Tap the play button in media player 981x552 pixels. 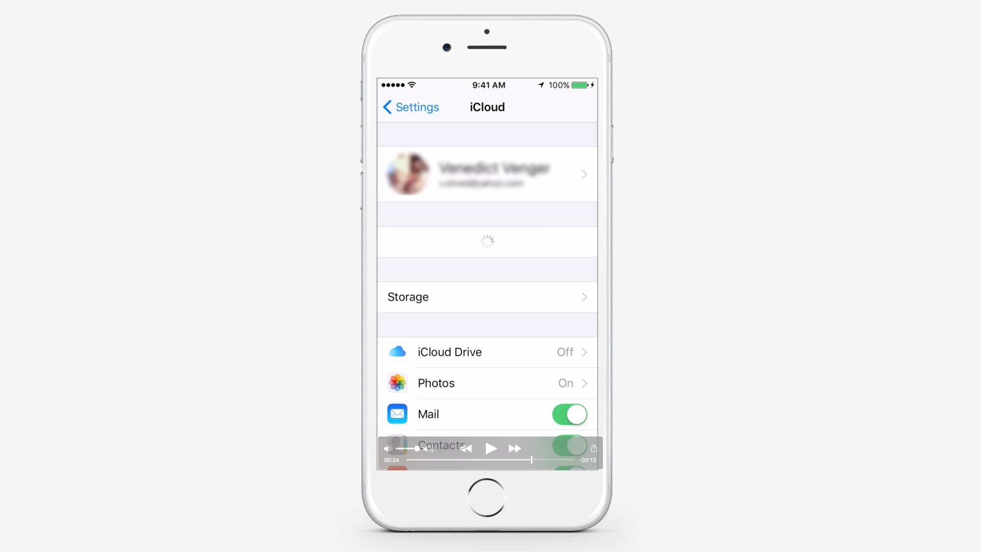tap(490, 448)
